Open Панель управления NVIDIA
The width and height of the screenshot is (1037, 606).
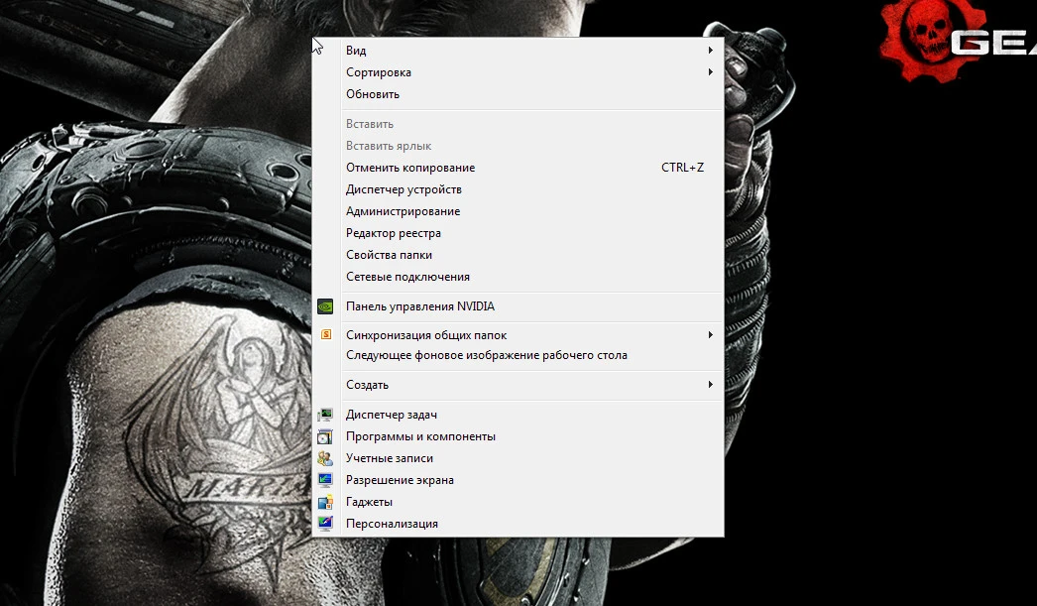[x=518, y=306]
